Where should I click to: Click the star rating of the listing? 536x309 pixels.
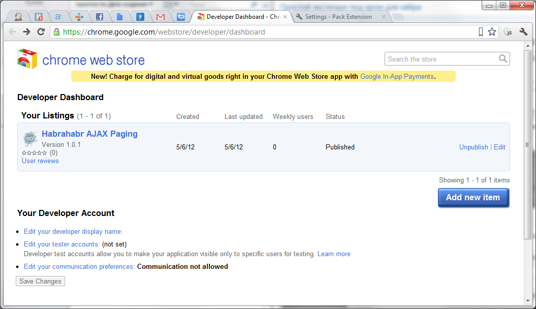pyautogui.click(x=34, y=153)
